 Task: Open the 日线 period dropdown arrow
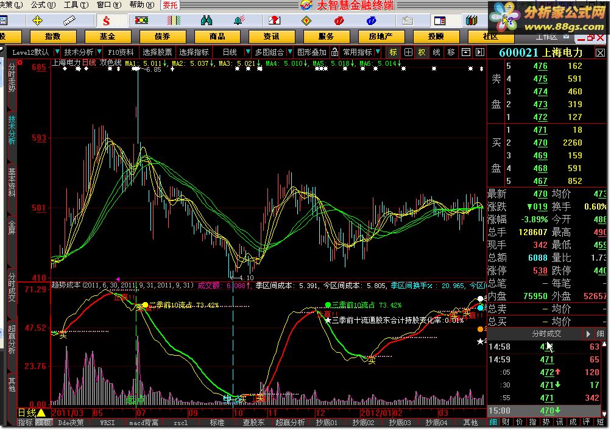(247, 51)
